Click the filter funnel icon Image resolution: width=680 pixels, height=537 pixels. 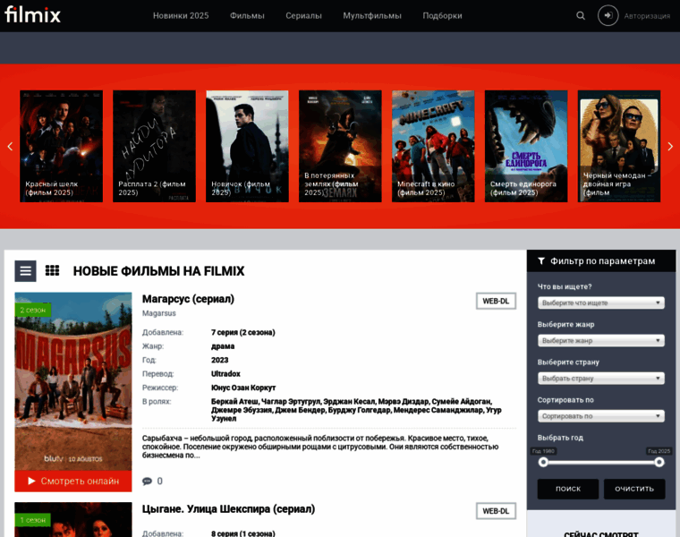tap(541, 261)
